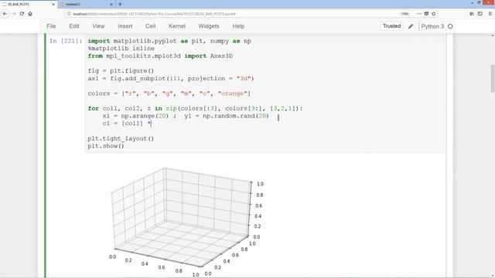The width and height of the screenshot is (495, 278).
Task: Open the site info icon in address bar
Action: (69, 14)
